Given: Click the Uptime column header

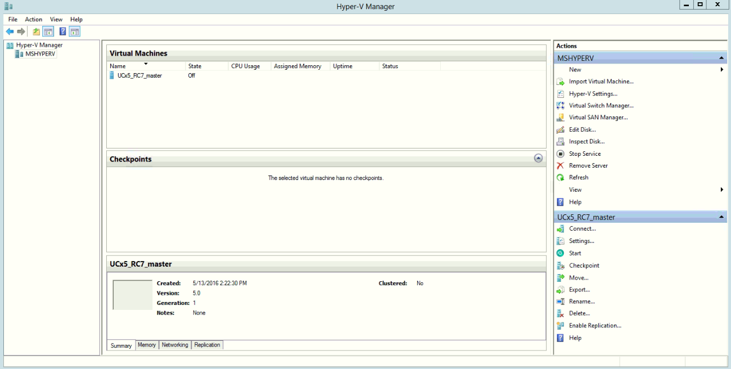Looking at the screenshot, I should (x=355, y=66).
